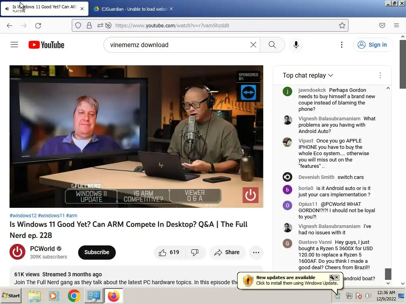Click the Opius11 chat username
406x304 pixels.
(308, 204)
